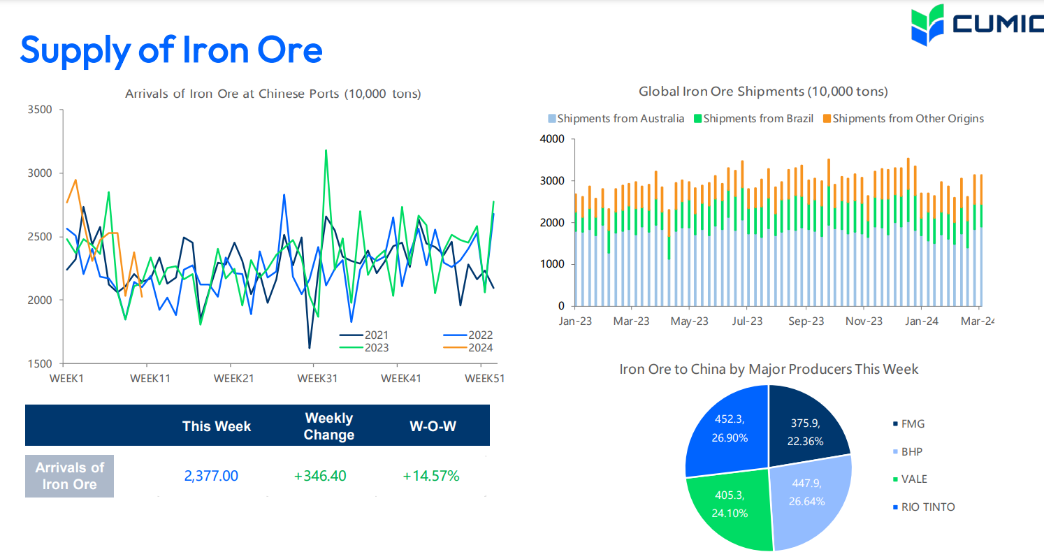Click the 2021 line legend entry
Viewport: 1044px width, 559px height.
click(x=363, y=335)
